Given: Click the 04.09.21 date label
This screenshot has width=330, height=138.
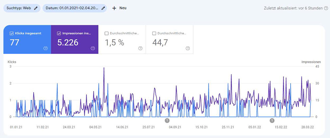Looking at the screenshot, I should (x=175, y=127).
